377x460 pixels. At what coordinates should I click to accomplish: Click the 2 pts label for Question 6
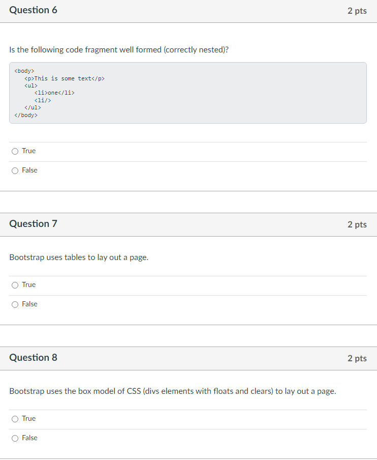[358, 11]
